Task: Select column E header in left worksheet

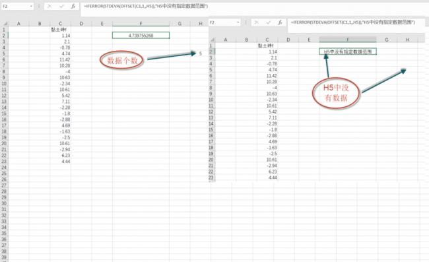Action: click(x=102, y=24)
